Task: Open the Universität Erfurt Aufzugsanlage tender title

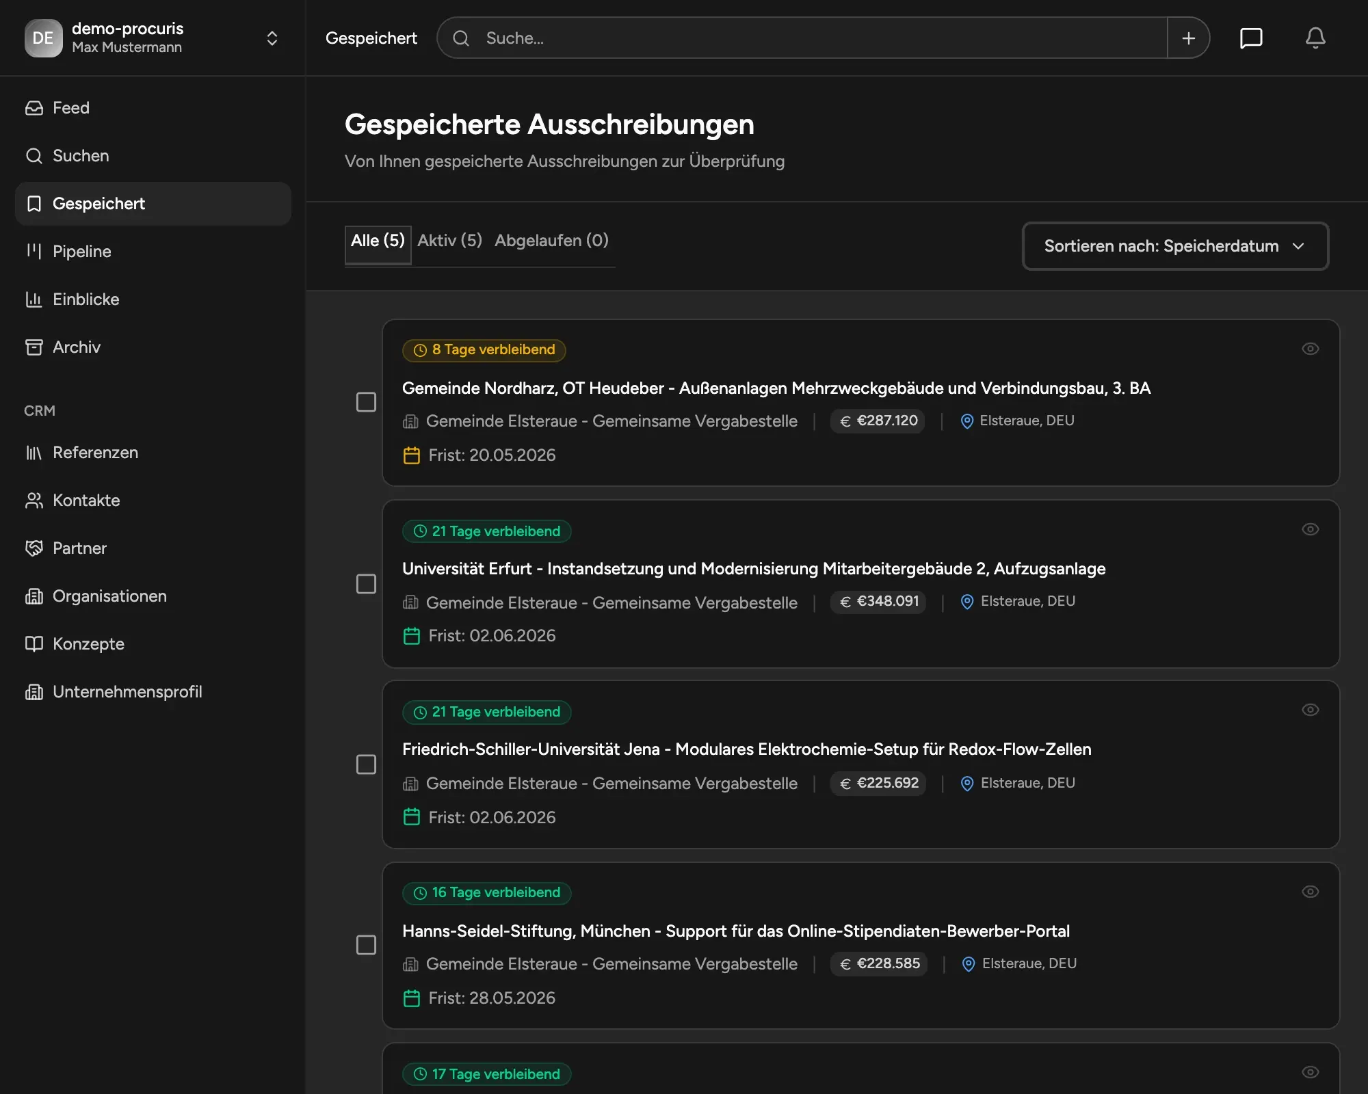Action: [x=754, y=569]
